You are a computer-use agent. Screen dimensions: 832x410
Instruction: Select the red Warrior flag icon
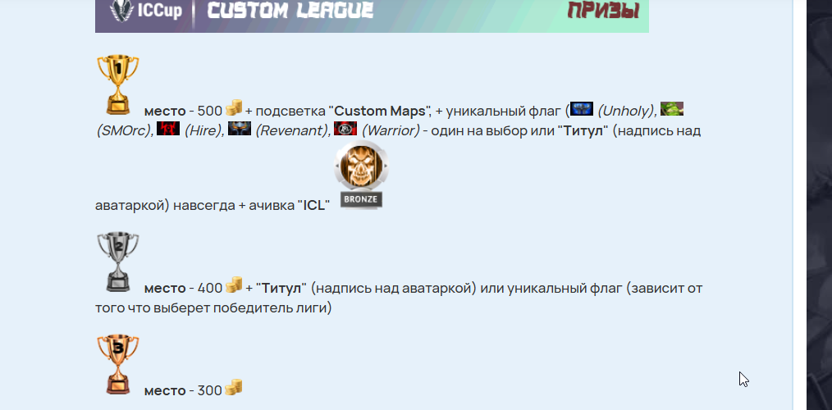pyautogui.click(x=345, y=129)
